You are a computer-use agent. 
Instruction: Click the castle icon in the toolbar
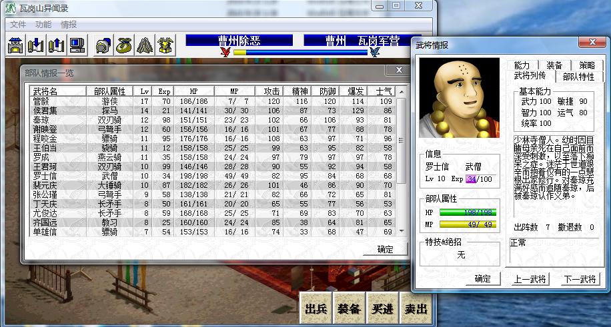tap(15, 45)
